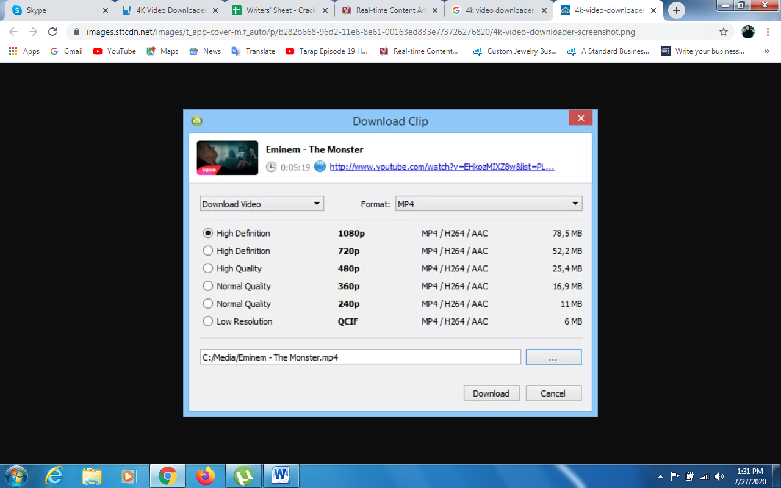Show hidden icons in the system tray
Image resolution: width=781 pixels, height=488 pixels.
point(661,476)
